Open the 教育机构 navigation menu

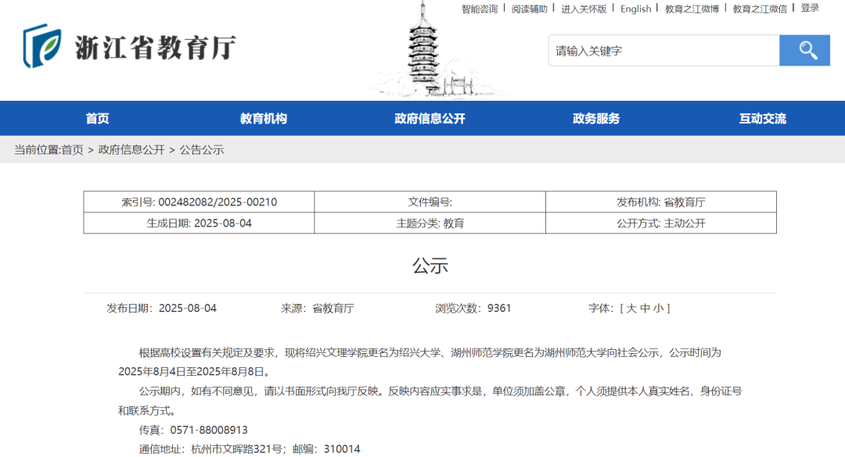pos(264,119)
